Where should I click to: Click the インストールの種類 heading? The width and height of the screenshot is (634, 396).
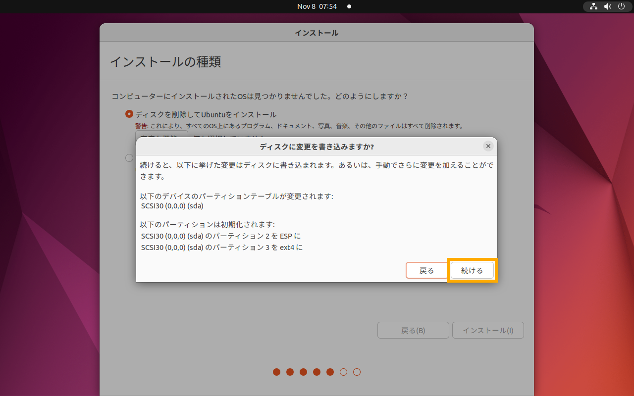165,62
